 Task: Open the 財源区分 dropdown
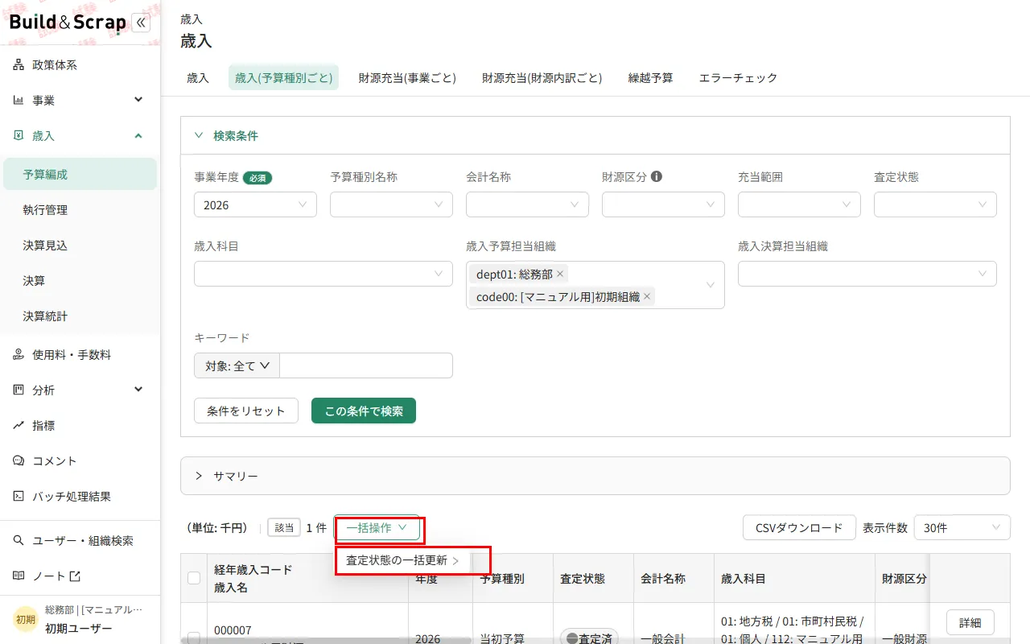[663, 204]
